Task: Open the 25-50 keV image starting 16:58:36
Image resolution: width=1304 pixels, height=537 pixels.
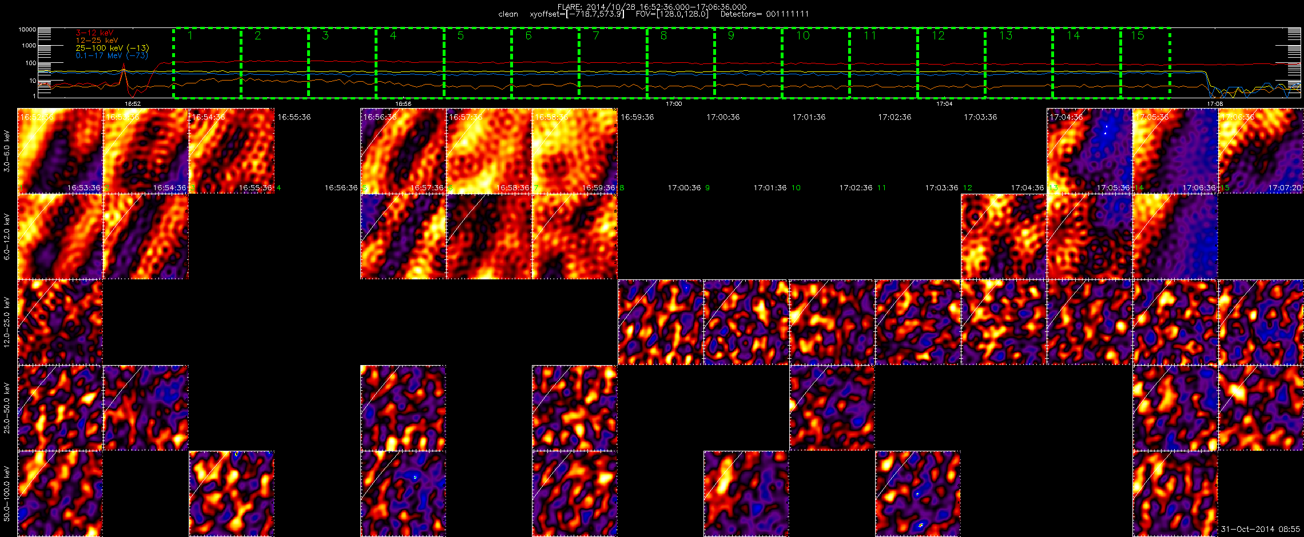Action: point(575,408)
